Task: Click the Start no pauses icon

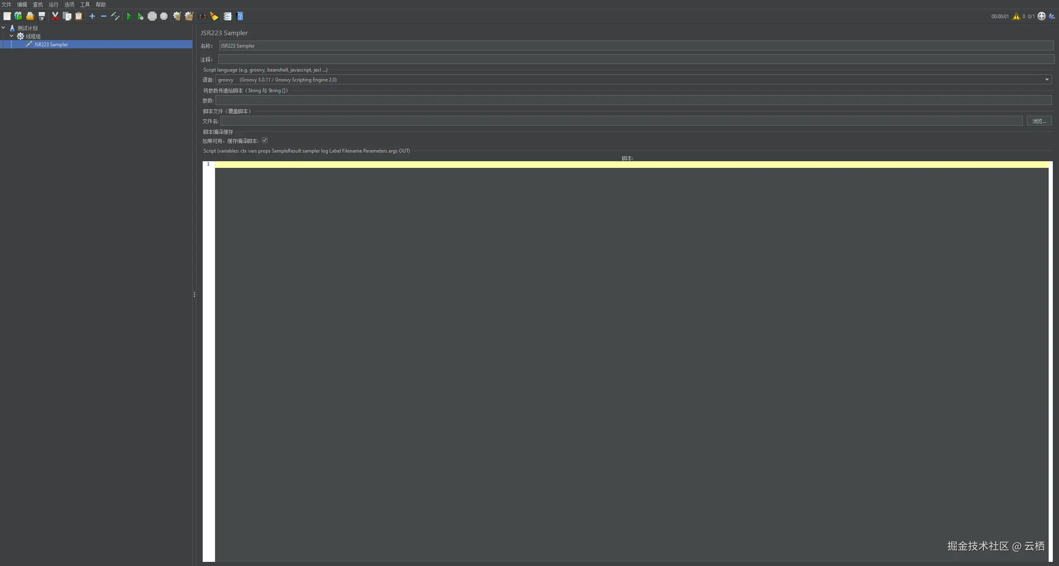Action: pyautogui.click(x=141, y=17)
